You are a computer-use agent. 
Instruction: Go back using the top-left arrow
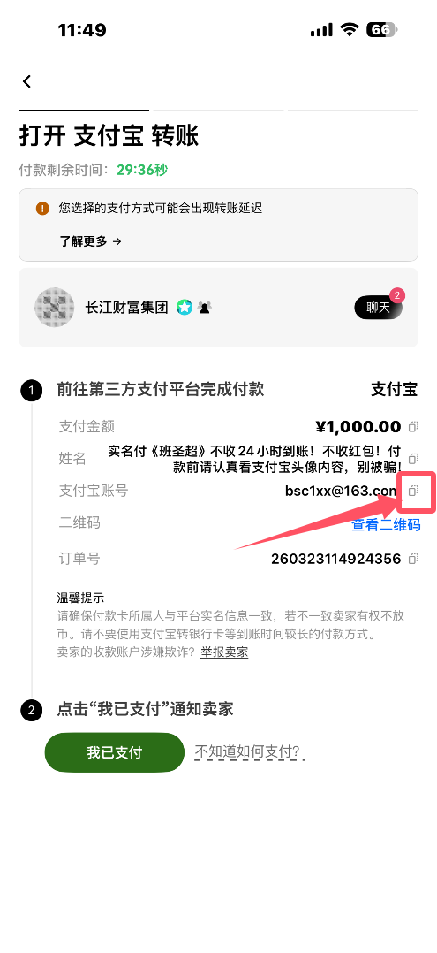(26, 81)
